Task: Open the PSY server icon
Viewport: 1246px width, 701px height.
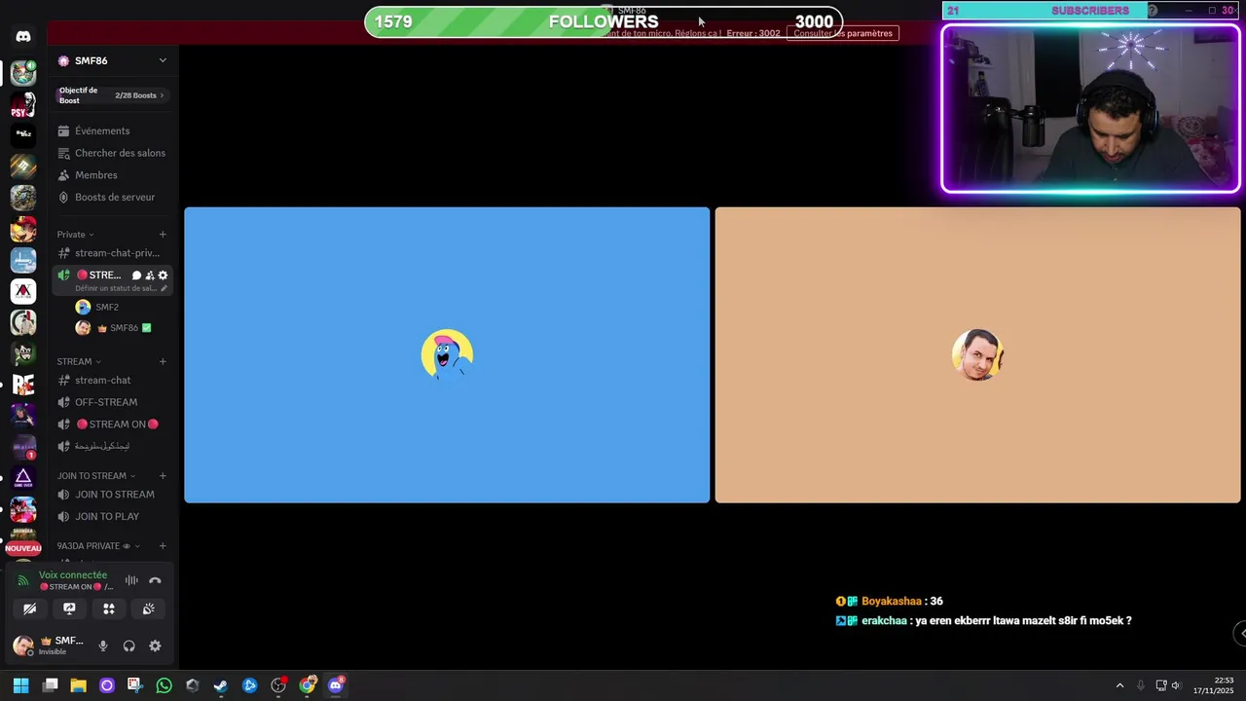Action: click(x=23, y=104)
